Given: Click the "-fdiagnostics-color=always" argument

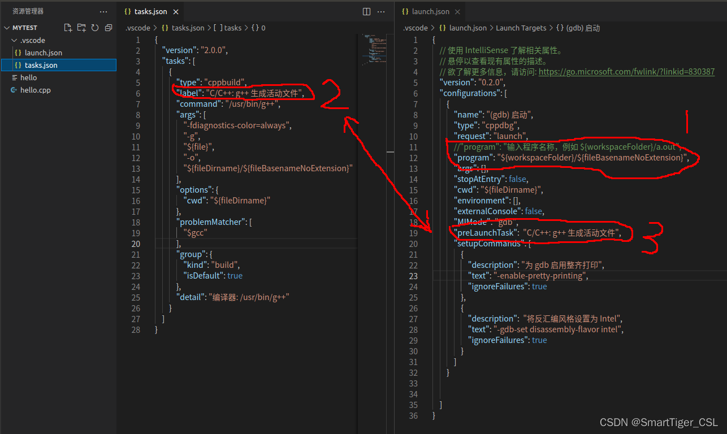Looking at the screenshot, I should click(x=237, y=125).
